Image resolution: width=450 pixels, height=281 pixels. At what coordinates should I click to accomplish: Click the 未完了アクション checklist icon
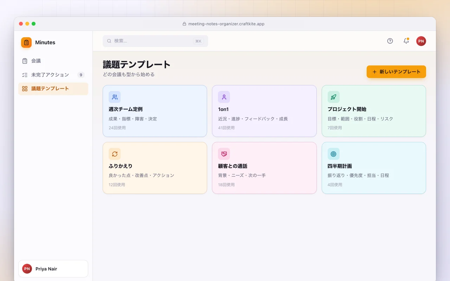tap(25, 75)
